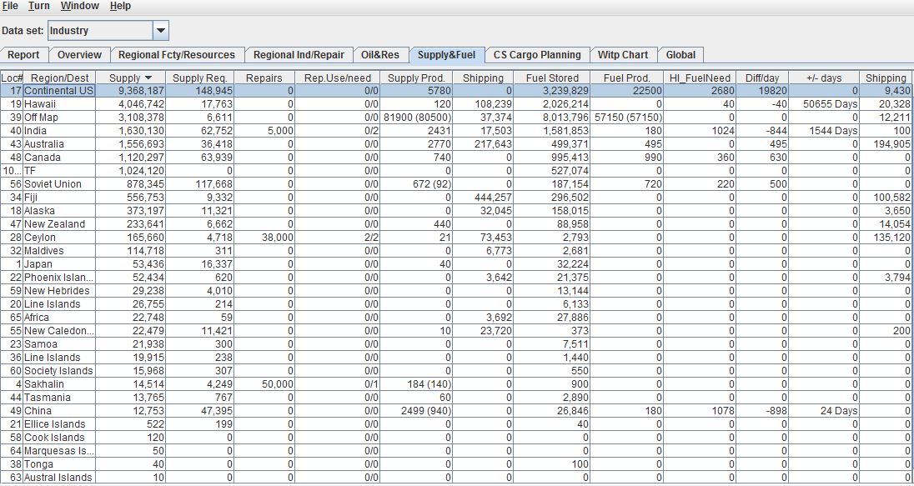Viewport: 914px width, 486px height.
Task: Select the New Hebrides region cell
Action: click(x=59, y=291)
